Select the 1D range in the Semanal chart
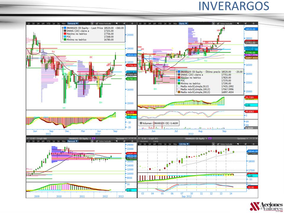Image resolution: width=284 pixels, height=213 pixels. 29,24
